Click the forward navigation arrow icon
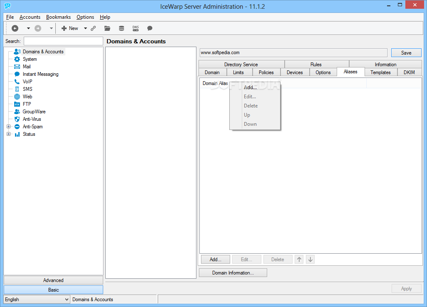The height and width of the screenshot is (307, 427). pyautogui.click(x=38, y=28)
